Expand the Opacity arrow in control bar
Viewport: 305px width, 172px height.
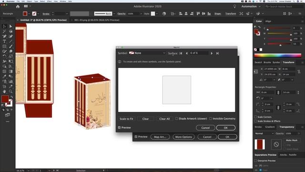(x=141, y=14)
